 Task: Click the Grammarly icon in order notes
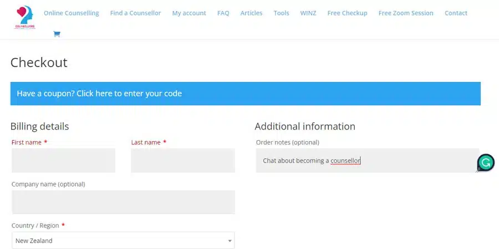coord(486,162)
